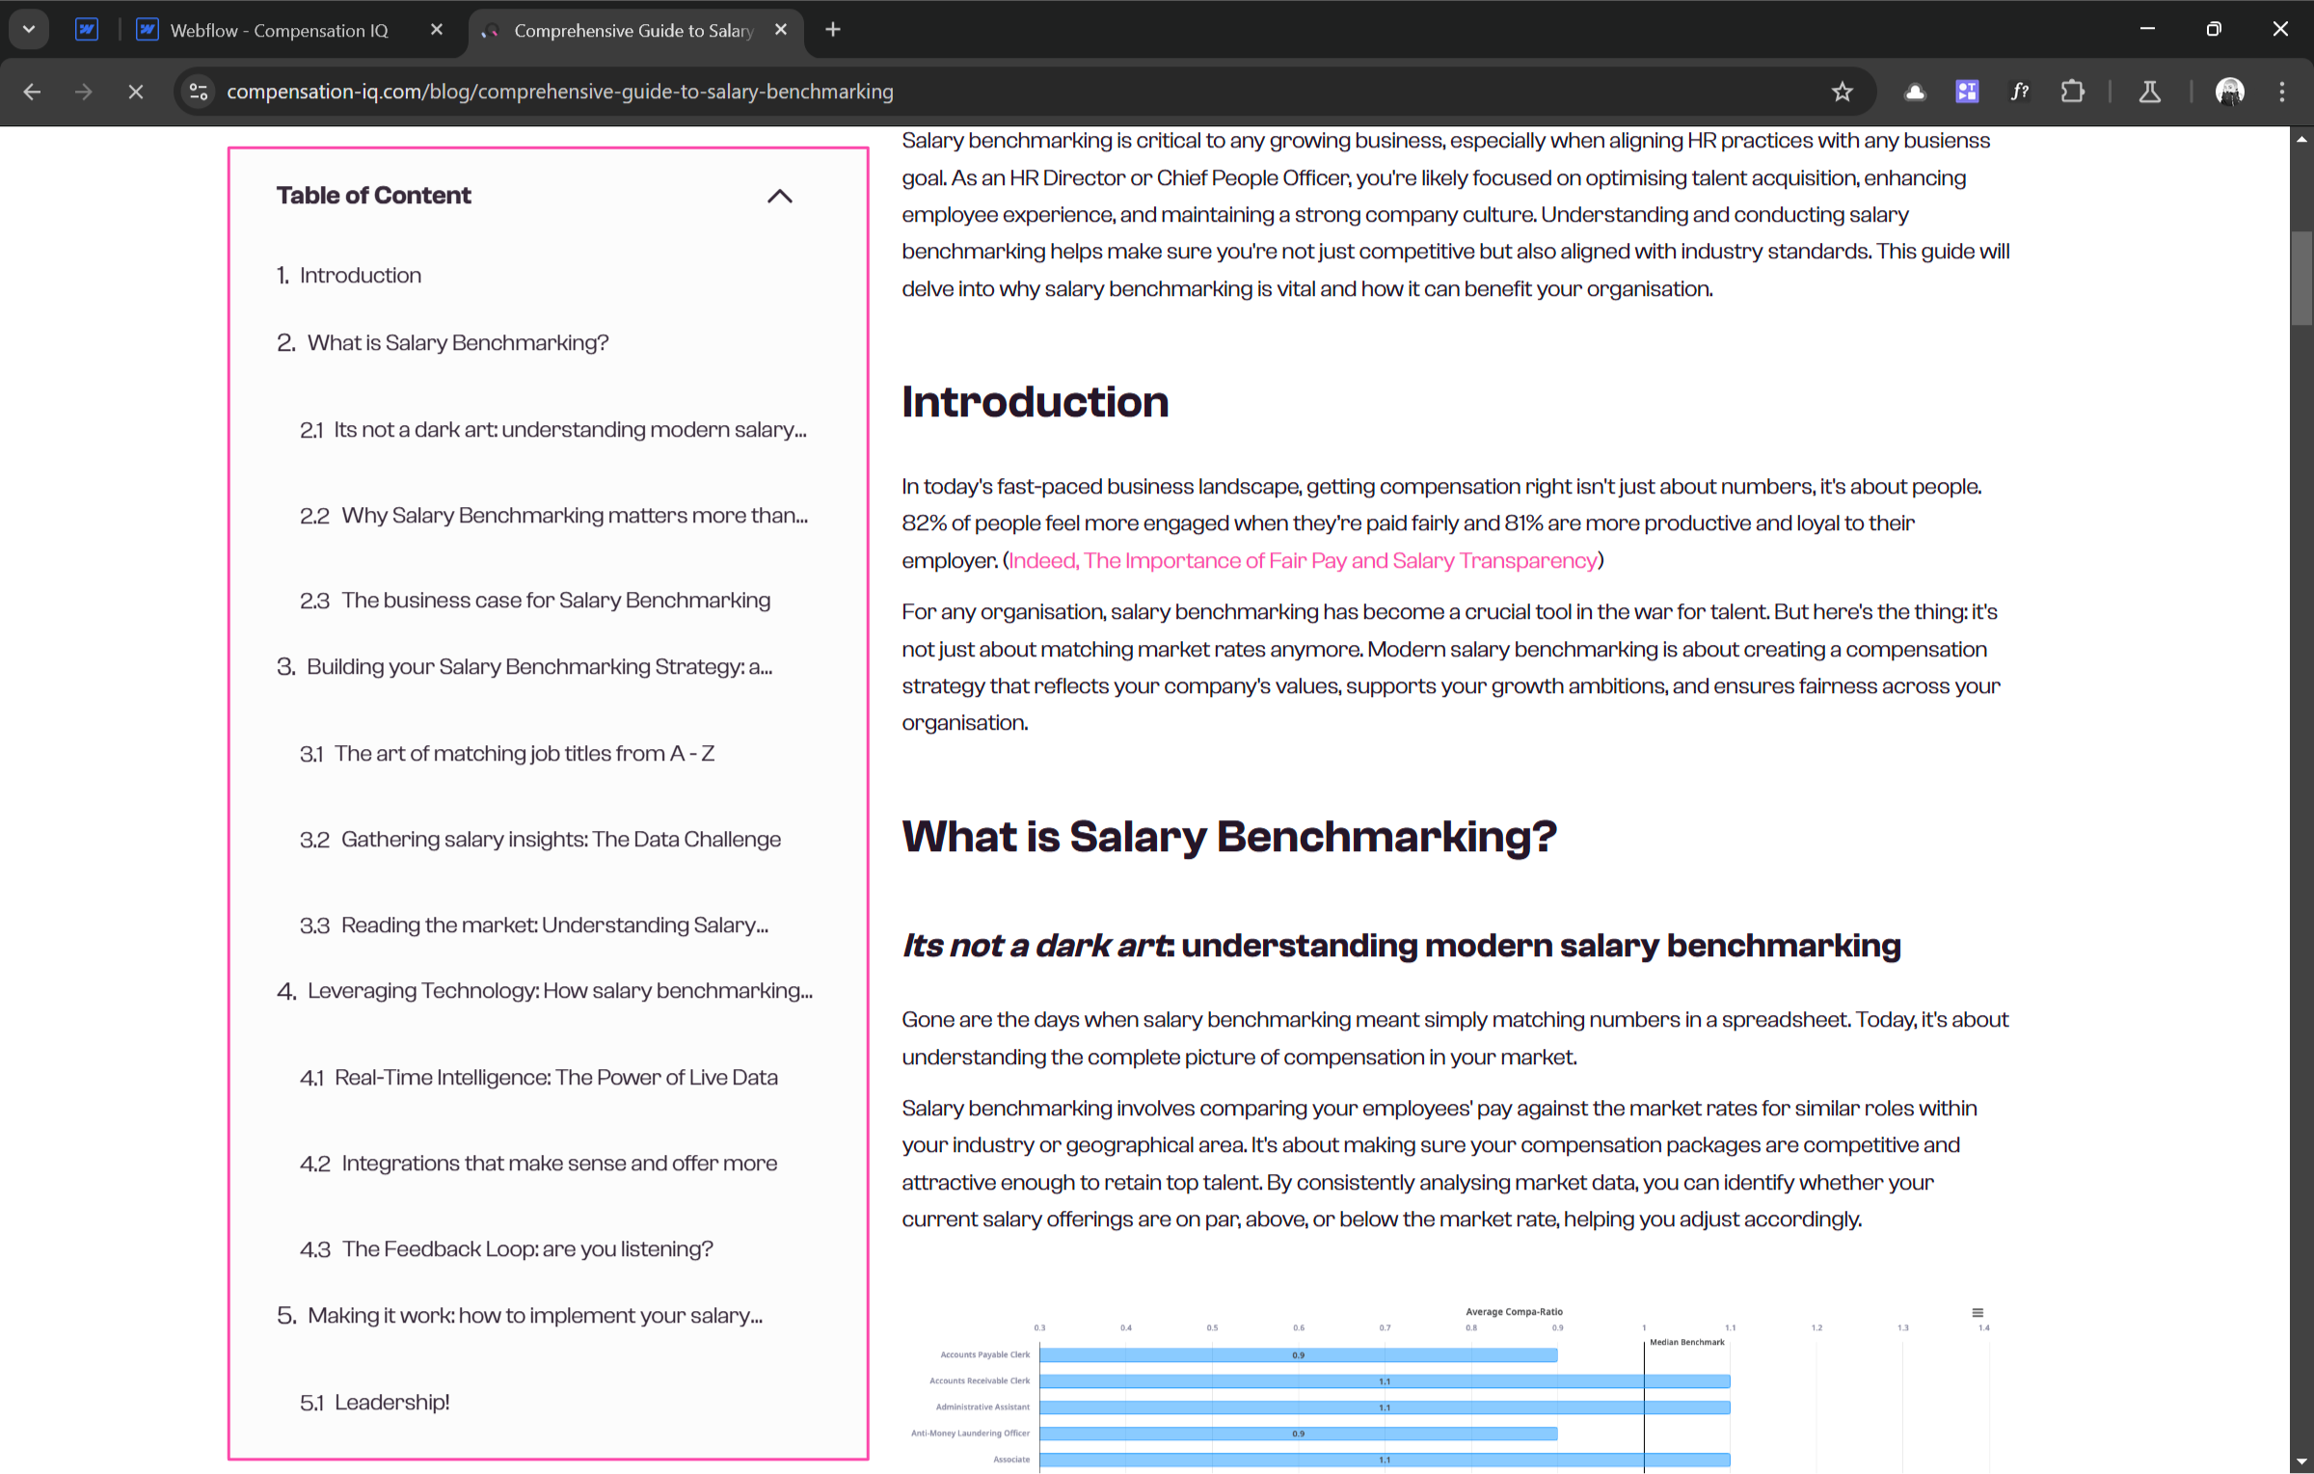Open Chrome Labs flask icon
This screenshot has height=1474, width=2314.
[x=2149, y=92]
